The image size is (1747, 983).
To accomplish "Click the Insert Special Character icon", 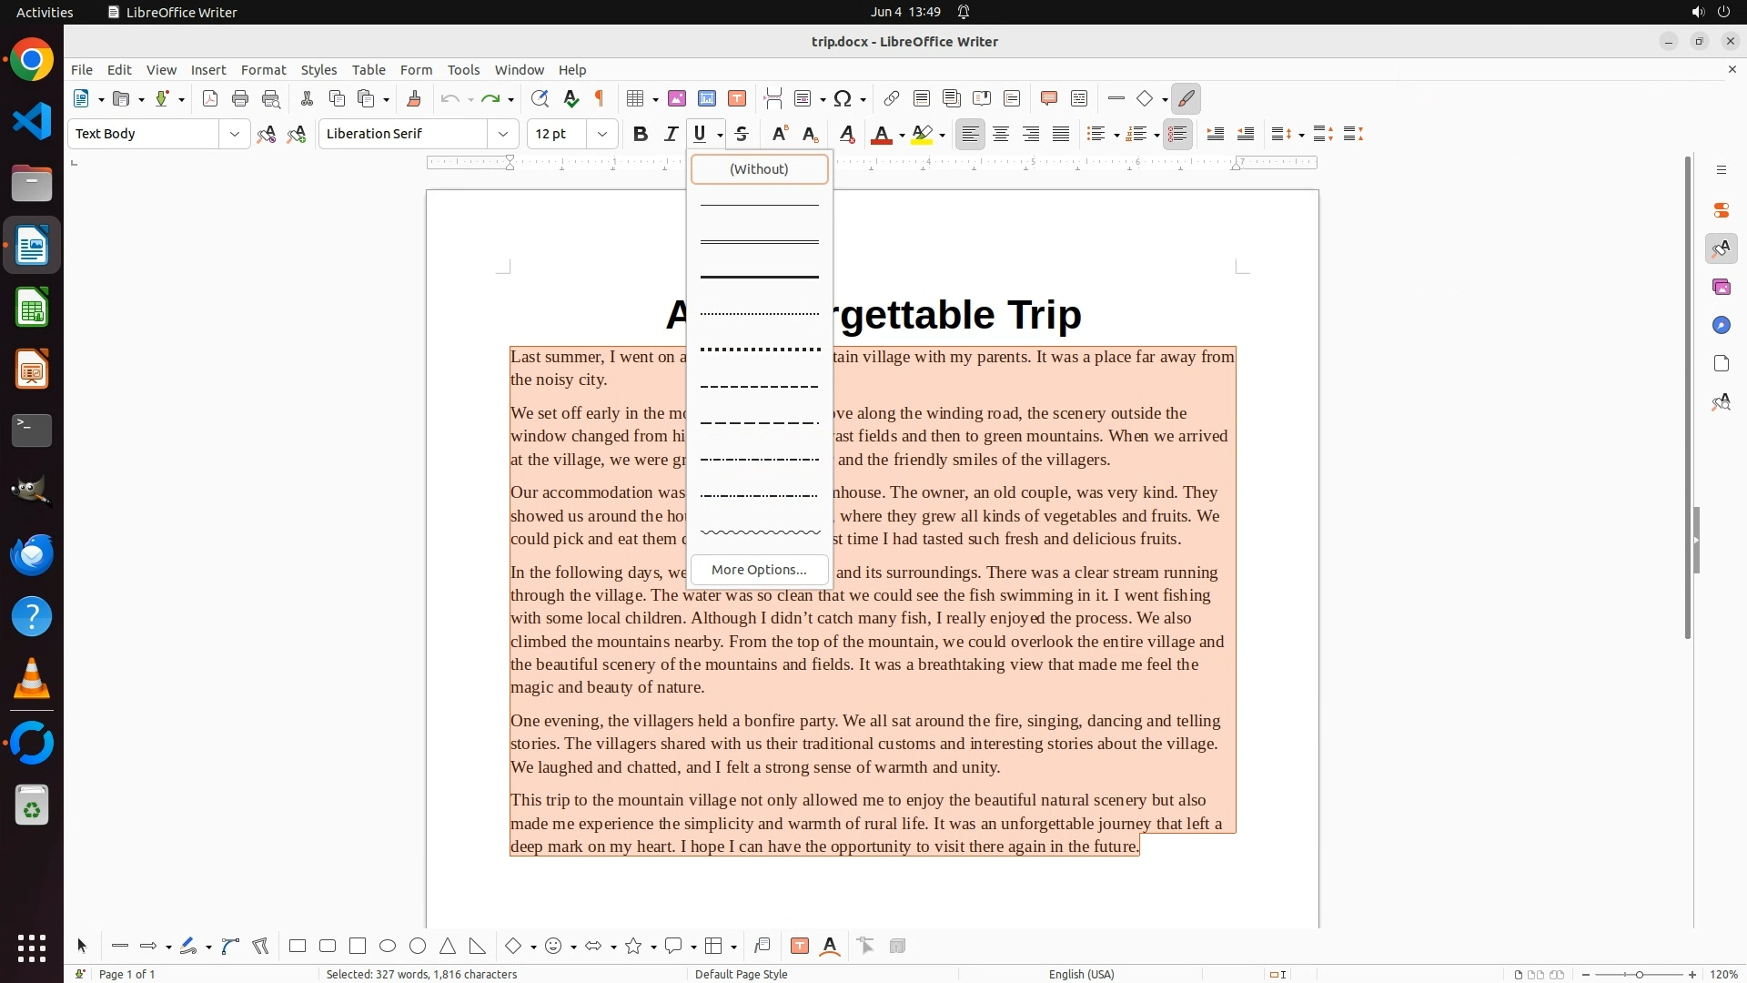I will (843, 98).
